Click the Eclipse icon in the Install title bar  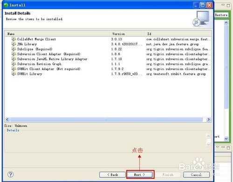6,5
